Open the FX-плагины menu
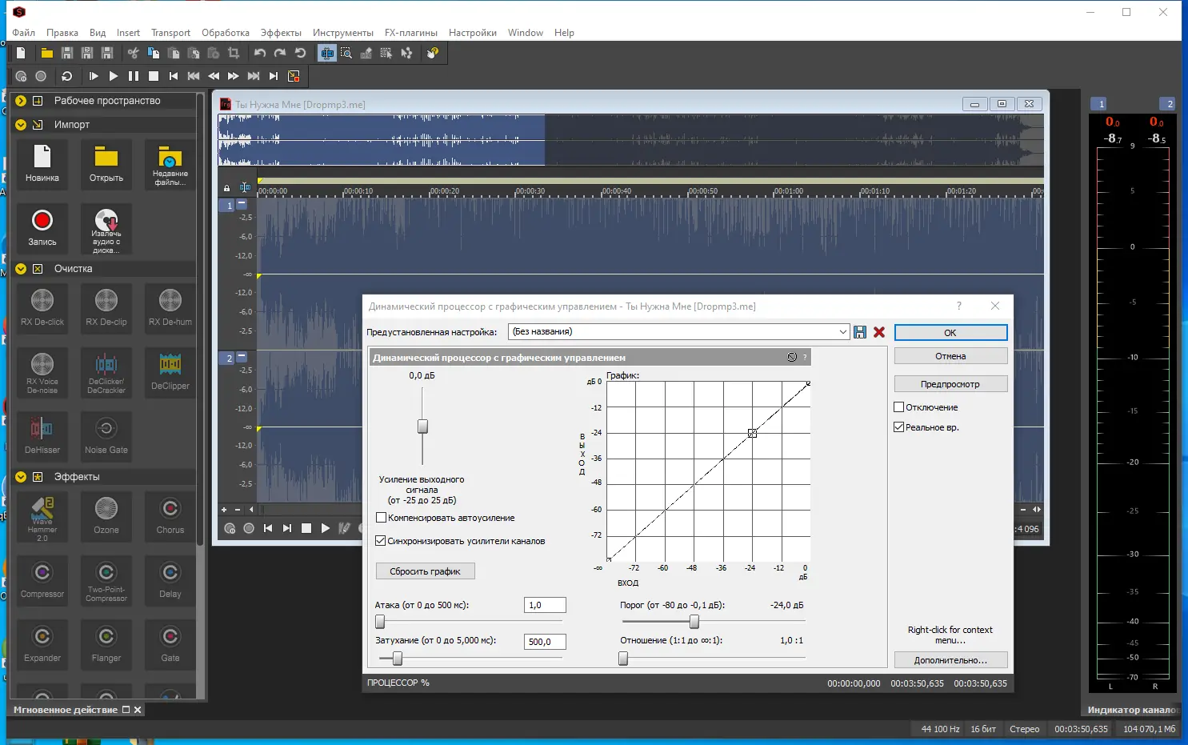Image resolution: width=1188 pixels, height=745 pixels. pos(410,33)
